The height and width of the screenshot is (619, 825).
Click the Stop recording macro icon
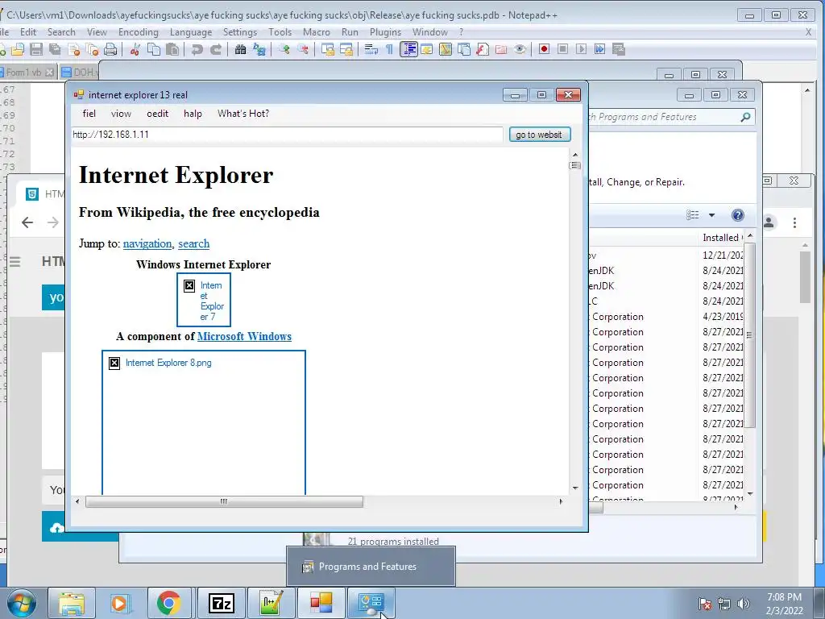(x=562, y=49)
